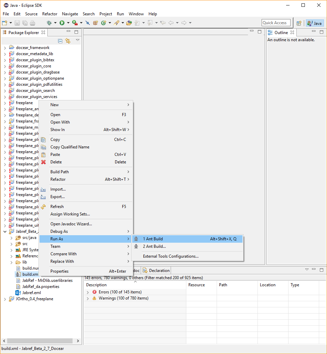Image resolution: width=327 pixels, height=354 pixels.
Task: Minimize the editor area
Action: pyautogui.click(x=252, y=31)
